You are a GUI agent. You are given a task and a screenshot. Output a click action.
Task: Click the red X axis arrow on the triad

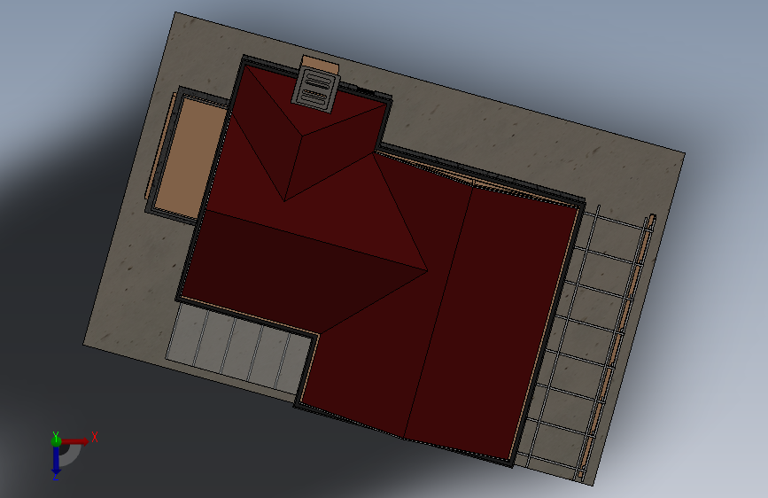click(x=76, y=441)
